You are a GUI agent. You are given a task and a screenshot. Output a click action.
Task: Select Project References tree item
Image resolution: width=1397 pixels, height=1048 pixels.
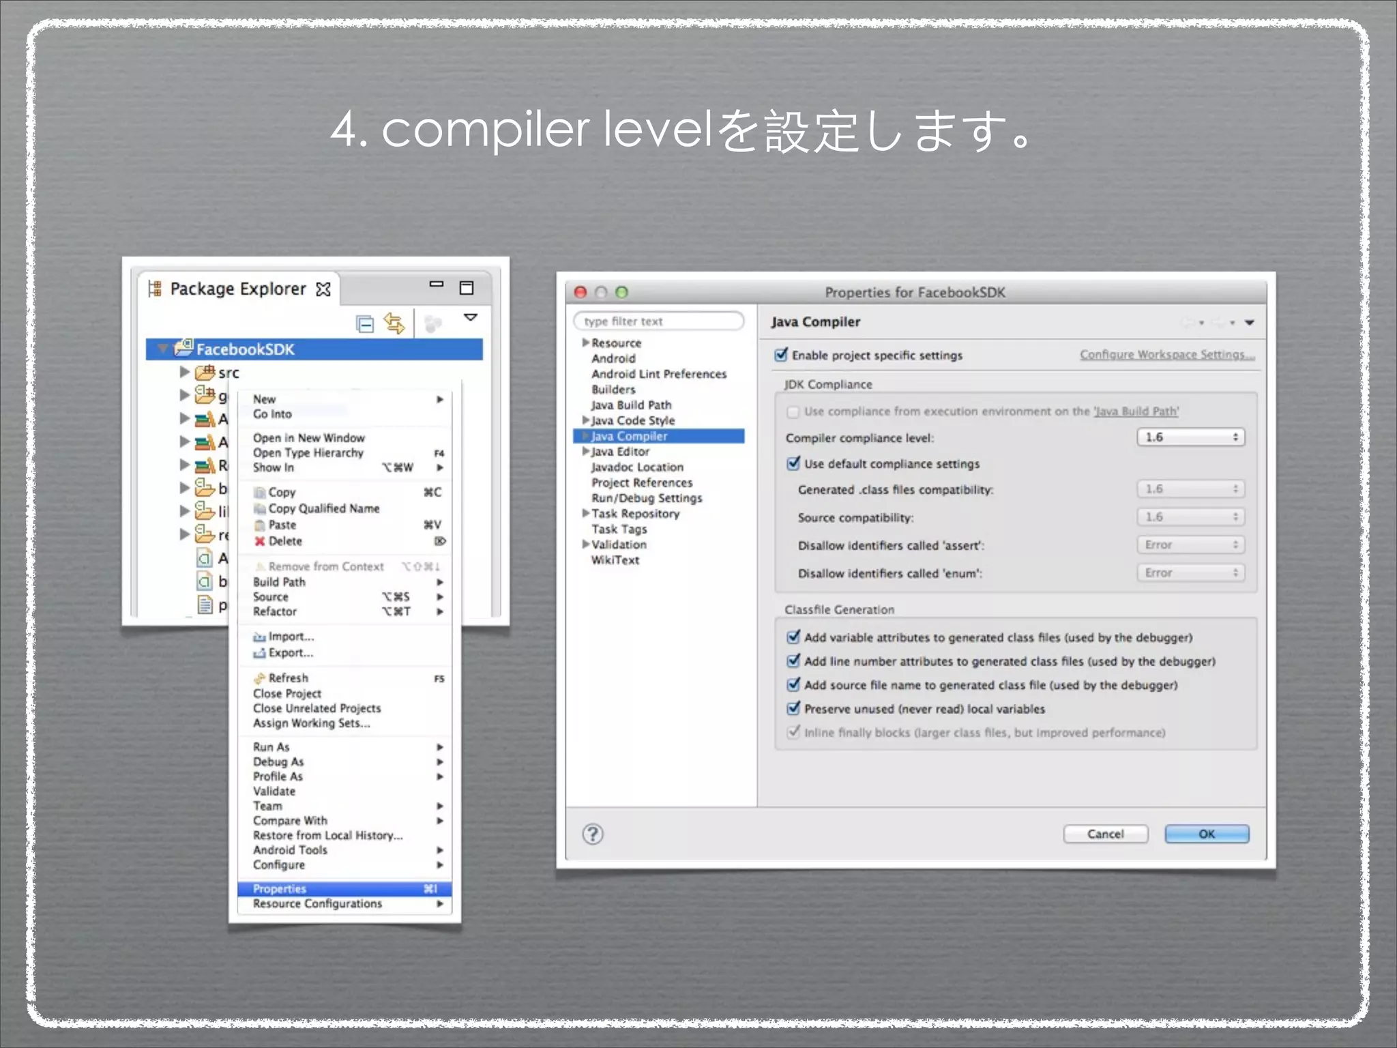[642, 482]
